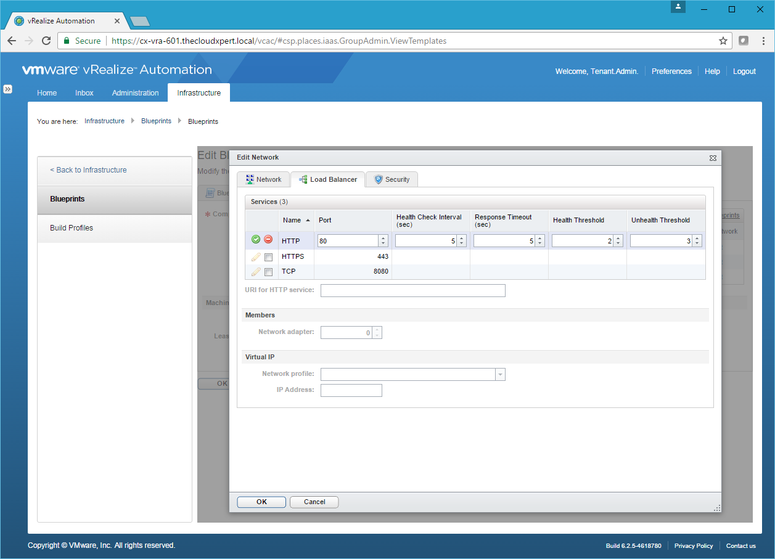775x559 pixels.
Task: Bookmark this page with the star icon
Action: (723, 41)
